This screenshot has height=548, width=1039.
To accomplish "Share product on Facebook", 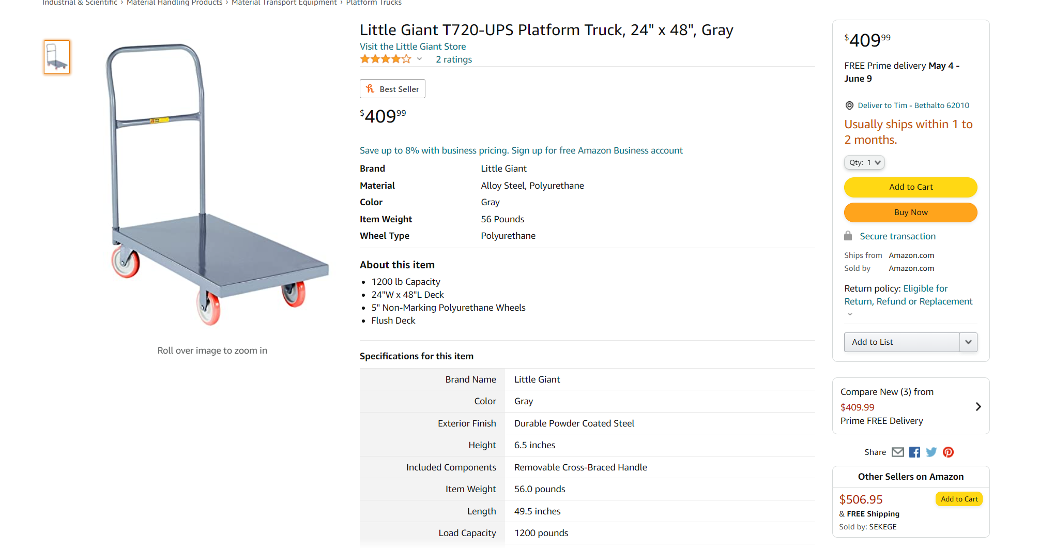I will point(914,452).
